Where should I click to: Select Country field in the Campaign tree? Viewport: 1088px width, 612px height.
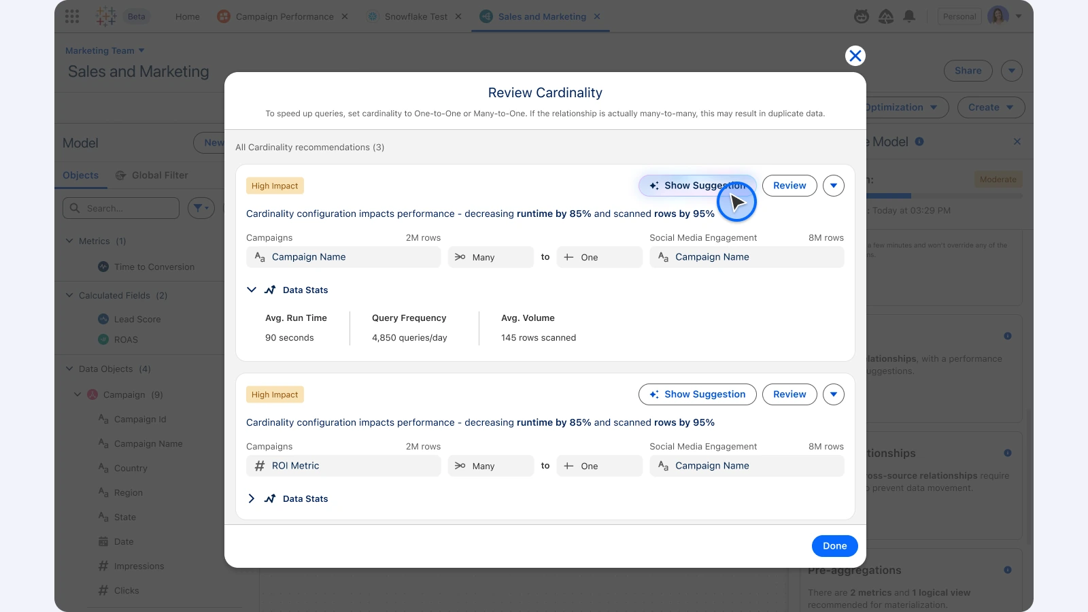point(131,469)
